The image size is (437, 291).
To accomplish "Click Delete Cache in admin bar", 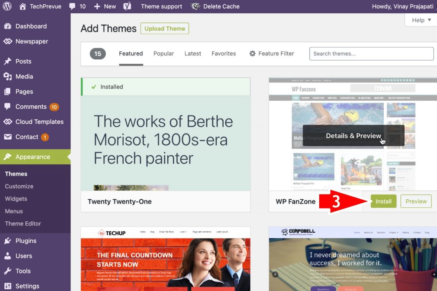I will [221, 6].
